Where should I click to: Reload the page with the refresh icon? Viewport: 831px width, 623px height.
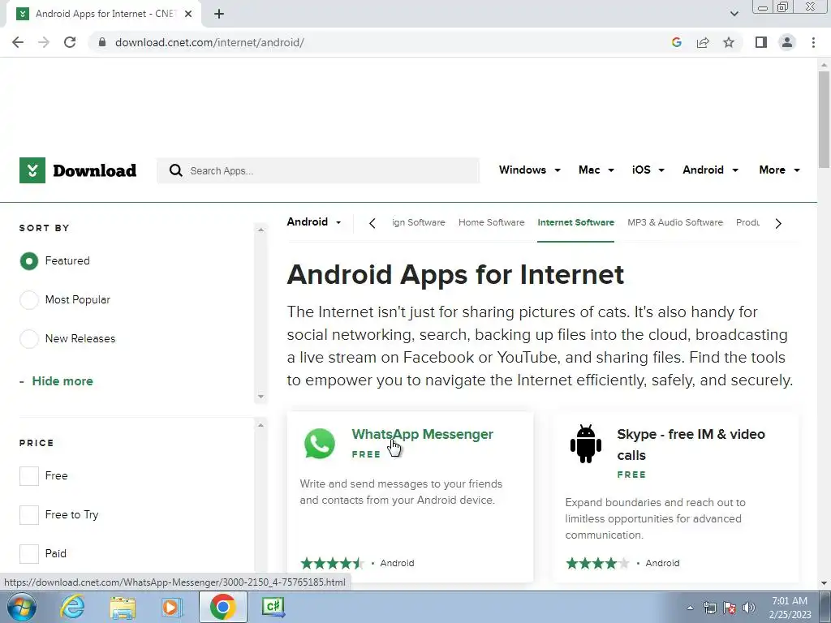70,42
